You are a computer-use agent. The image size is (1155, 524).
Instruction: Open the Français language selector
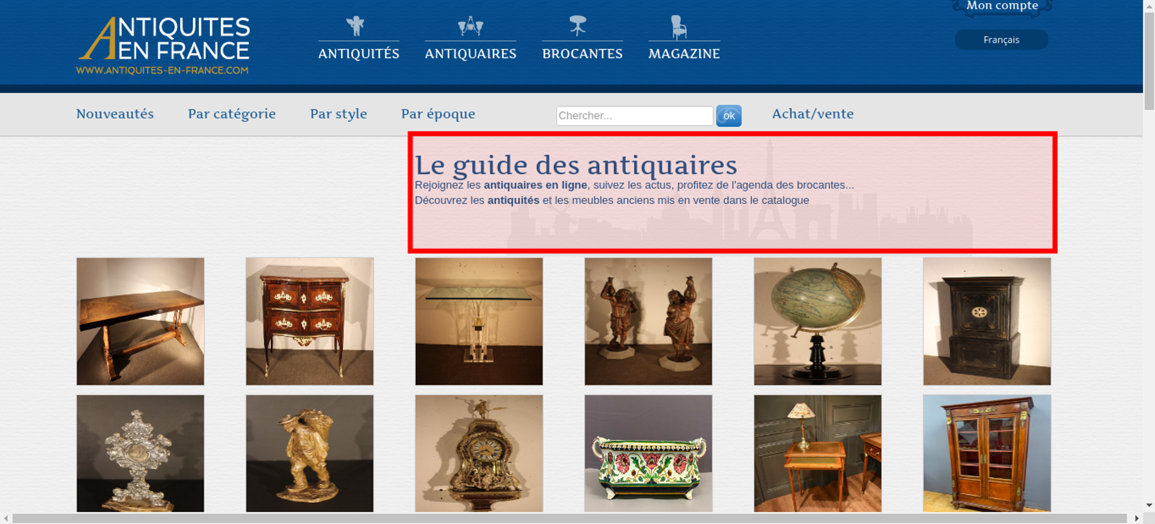point(1001,40)
